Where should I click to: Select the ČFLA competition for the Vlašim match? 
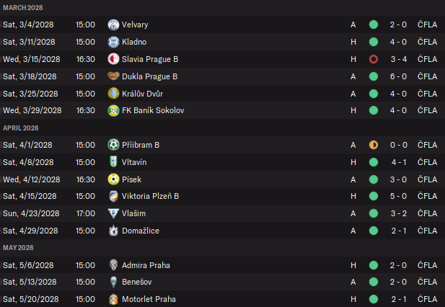click(x=427, y=213)
